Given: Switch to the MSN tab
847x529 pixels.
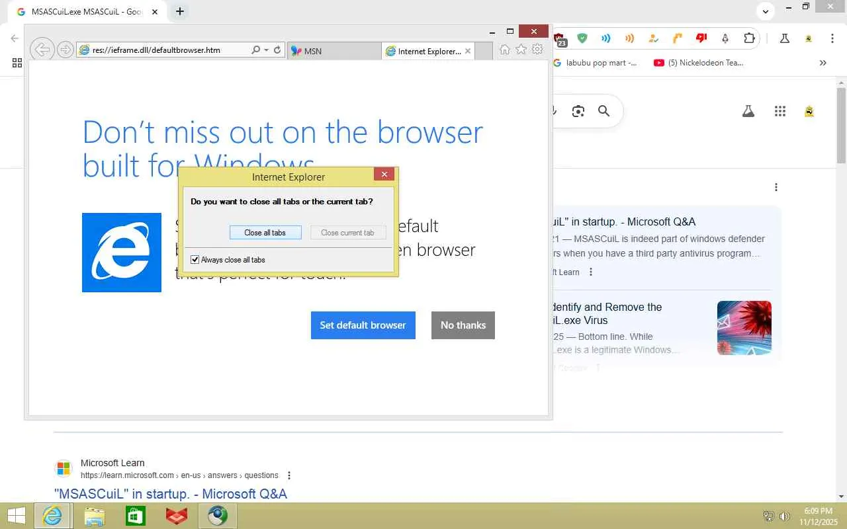Looking at the screenshot, I should pos(335,51).
